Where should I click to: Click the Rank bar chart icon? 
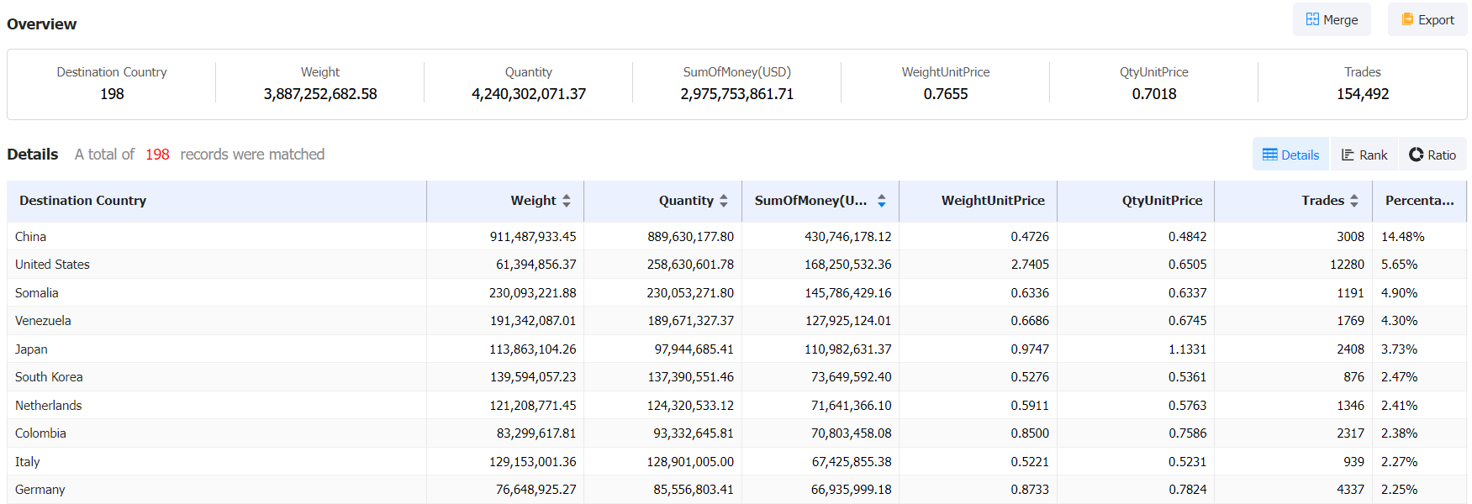(x=1348, y=155)
